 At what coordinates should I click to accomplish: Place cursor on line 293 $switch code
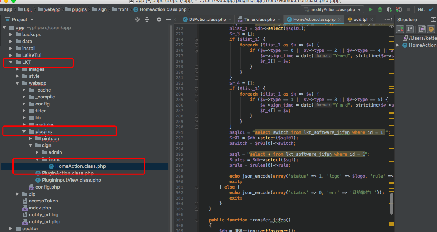point(262,143)
